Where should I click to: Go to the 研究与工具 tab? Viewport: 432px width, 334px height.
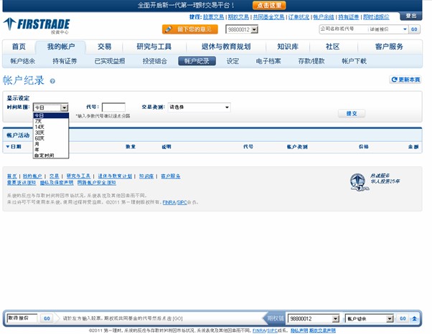[x=154, y=47]
